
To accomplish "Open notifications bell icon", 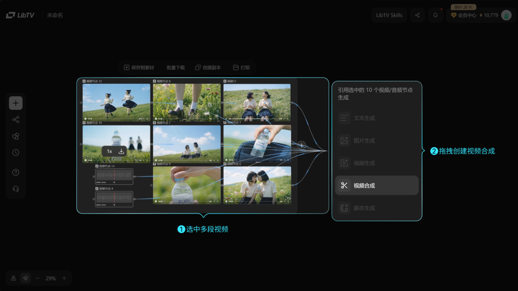I will pyautogui.click(x=436, y=15).
